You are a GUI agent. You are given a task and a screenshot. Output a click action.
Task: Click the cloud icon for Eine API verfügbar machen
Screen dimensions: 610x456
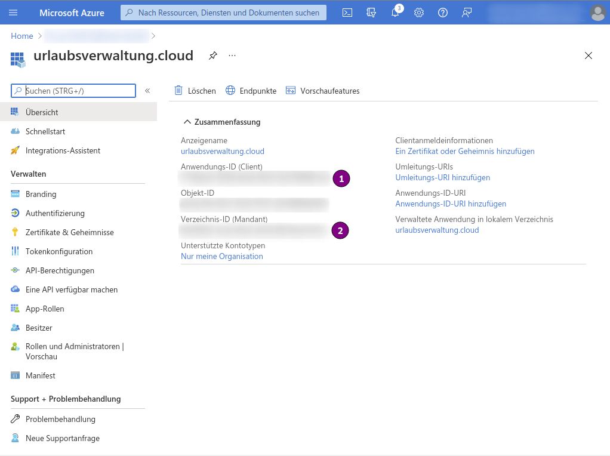pyautogui.click(x=15, y=289)
